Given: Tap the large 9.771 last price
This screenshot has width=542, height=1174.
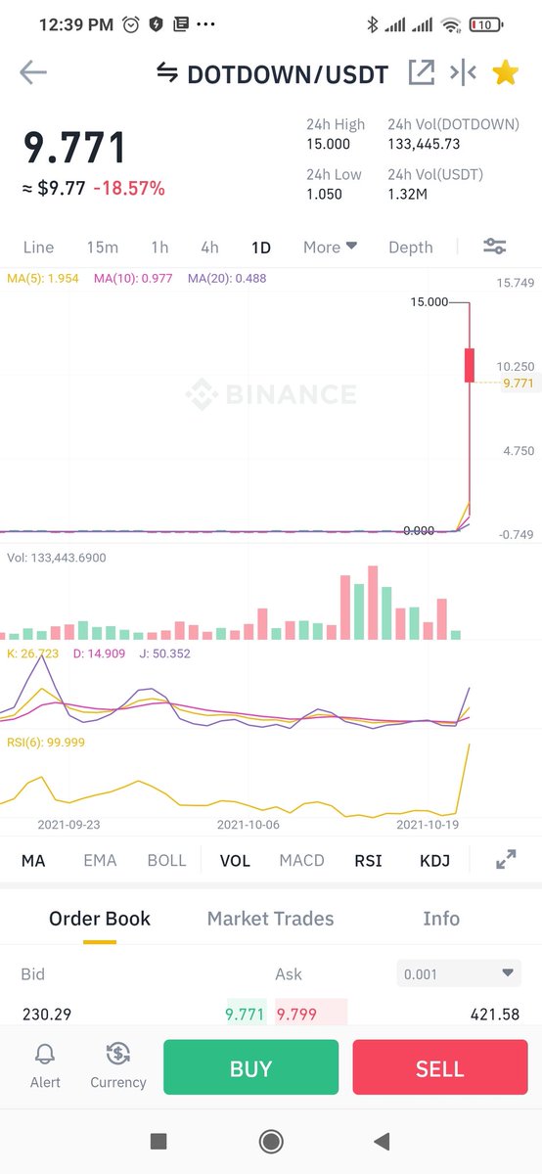Looking at the screenshot, I should [75, 148].
